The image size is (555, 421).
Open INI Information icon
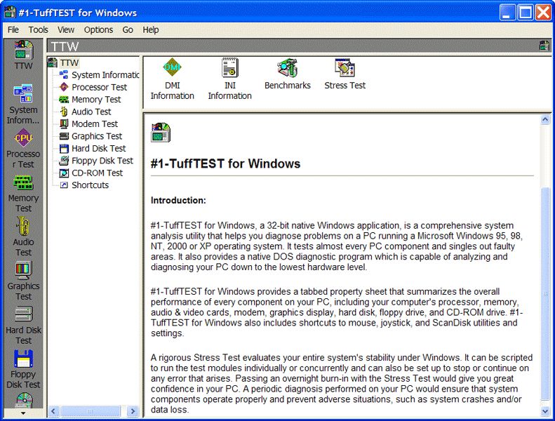(229, 79)
